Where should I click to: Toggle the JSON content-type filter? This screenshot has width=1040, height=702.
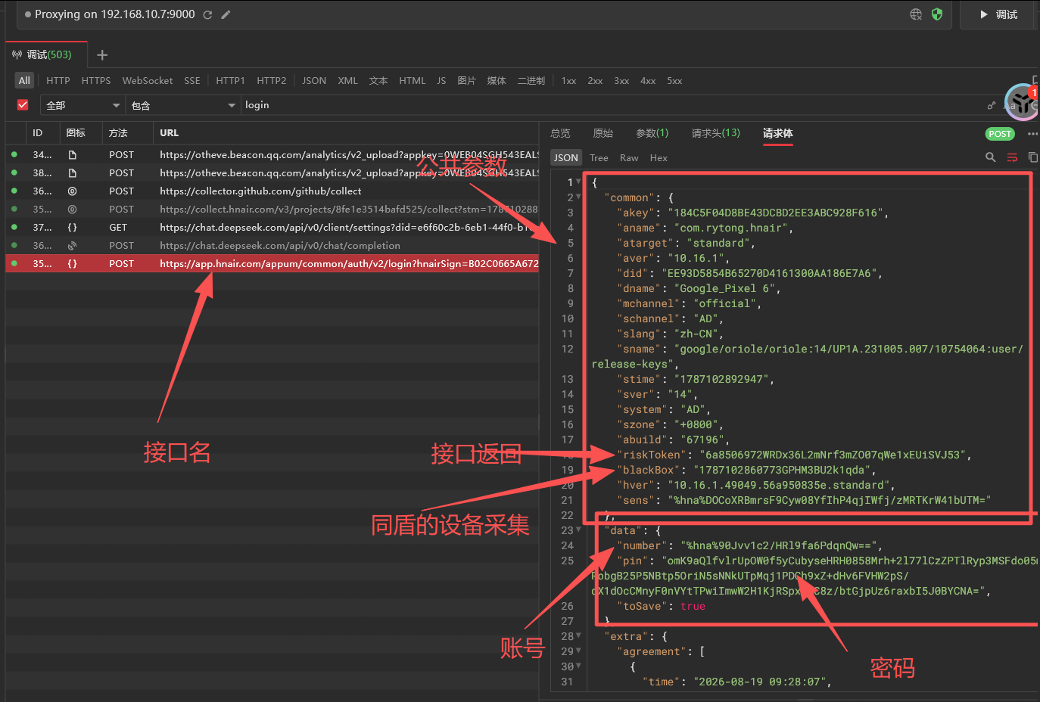(x=314, y=80)
